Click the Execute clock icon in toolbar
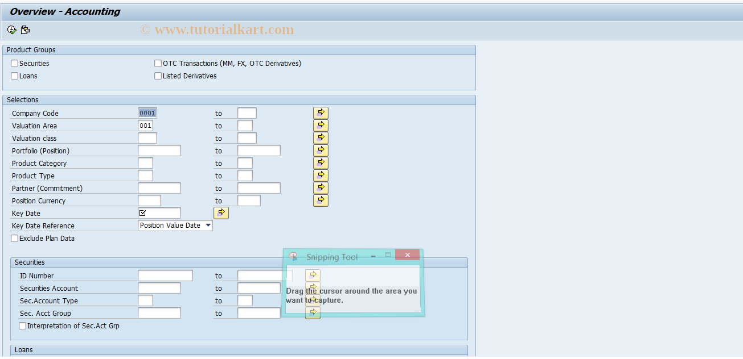 11,30
